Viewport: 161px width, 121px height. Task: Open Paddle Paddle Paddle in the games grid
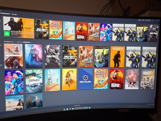click(x=101, y=79)
